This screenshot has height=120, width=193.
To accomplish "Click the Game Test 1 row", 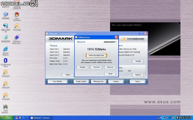I will 60,49.
